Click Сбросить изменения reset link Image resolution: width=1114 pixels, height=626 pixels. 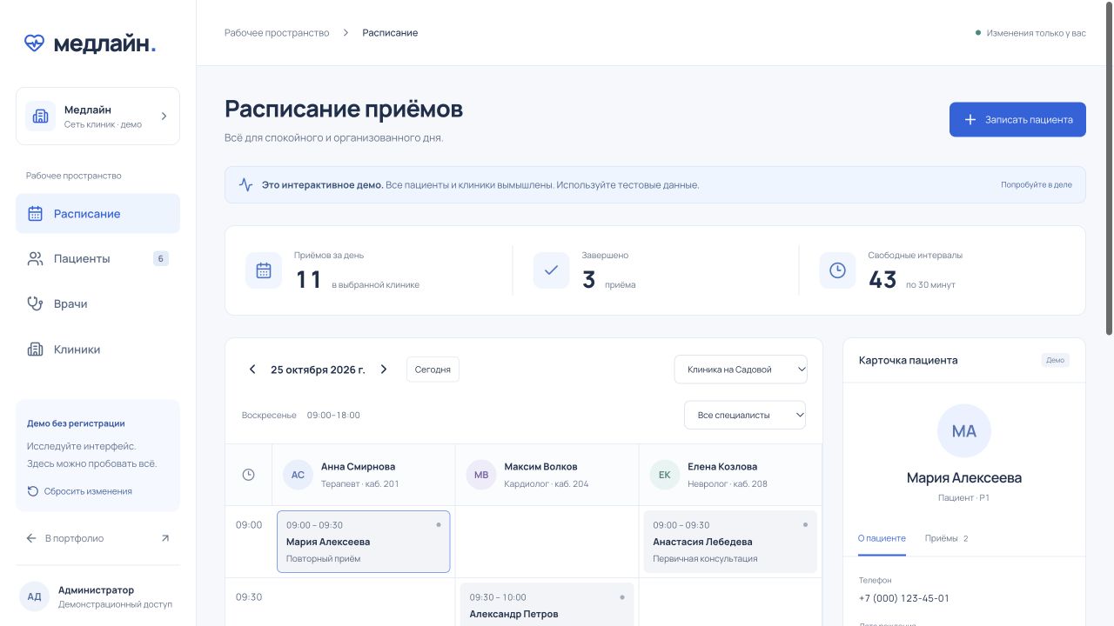pyautogui.click(x=80, y=491)
